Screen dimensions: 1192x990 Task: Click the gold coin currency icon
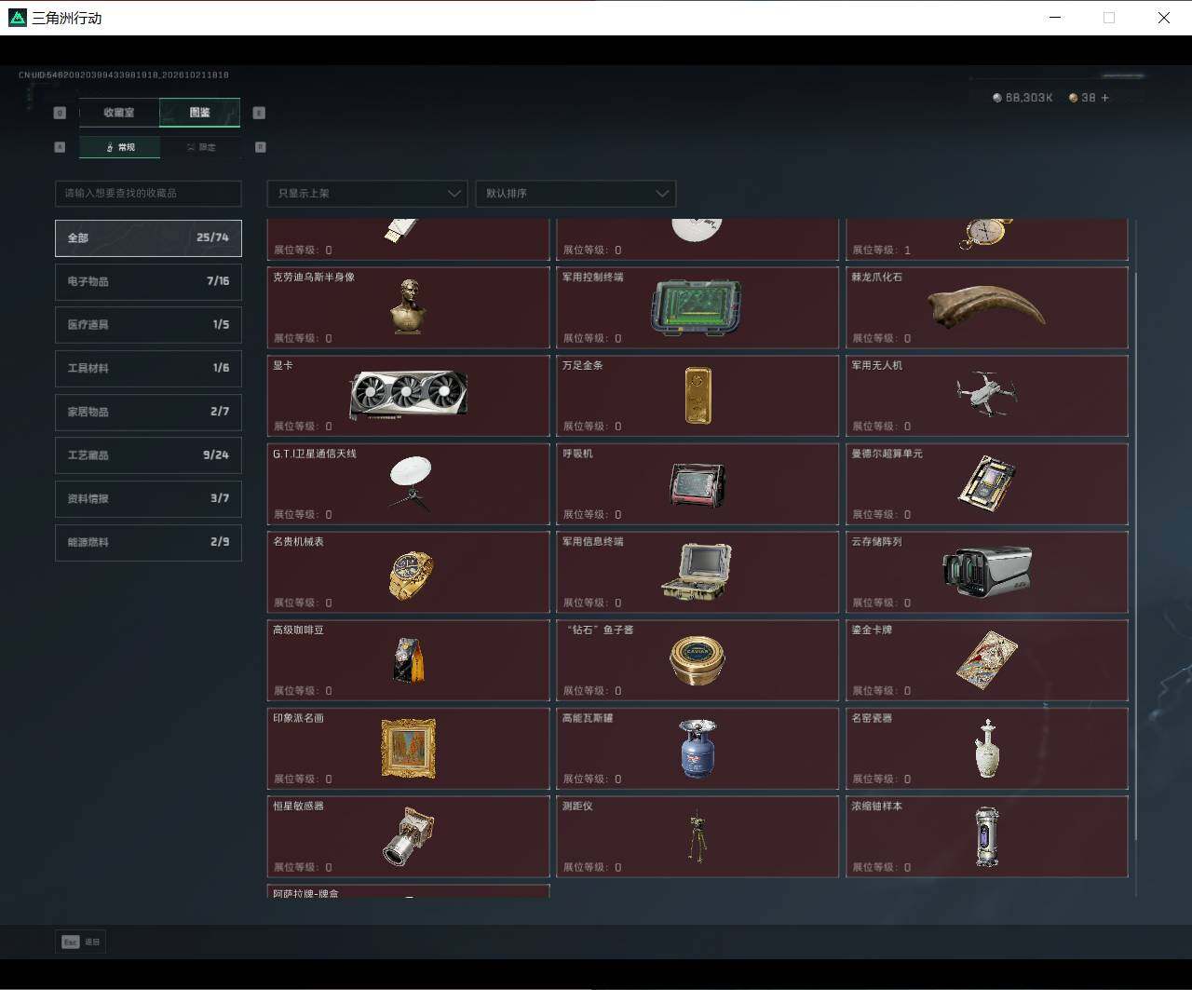point(1073,98)
